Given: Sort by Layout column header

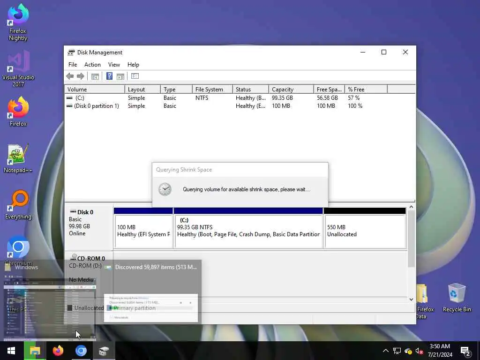Looking at the screenshot, I should click(142, 90).
